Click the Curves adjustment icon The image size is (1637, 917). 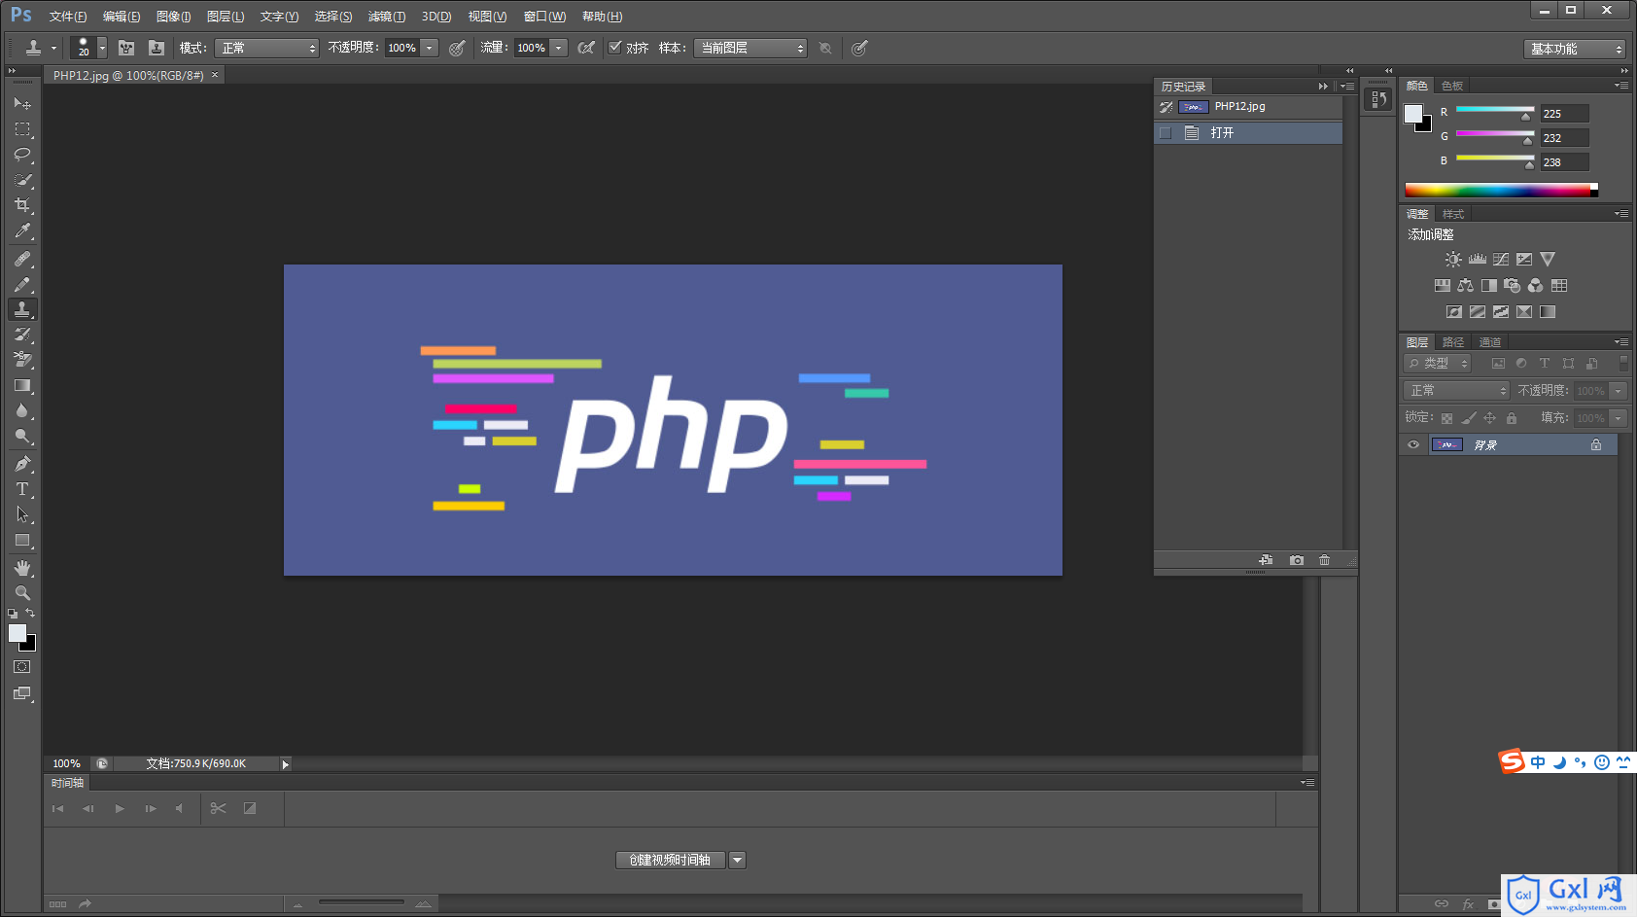1501,260
